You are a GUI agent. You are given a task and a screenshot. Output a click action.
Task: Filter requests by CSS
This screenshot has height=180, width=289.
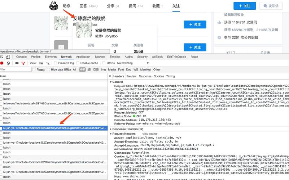pos(96,69)
